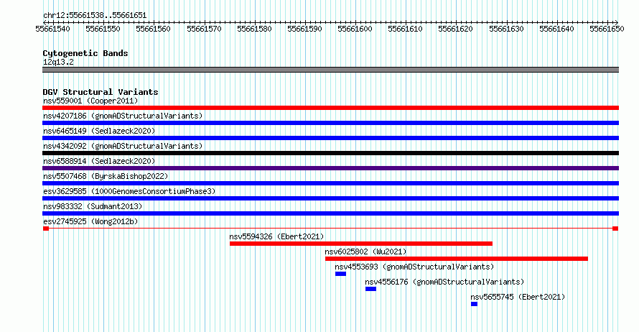Select the small blue nsv5655745 bar
This screenshot has height=332, width=639.
click(x=474, y=304)
